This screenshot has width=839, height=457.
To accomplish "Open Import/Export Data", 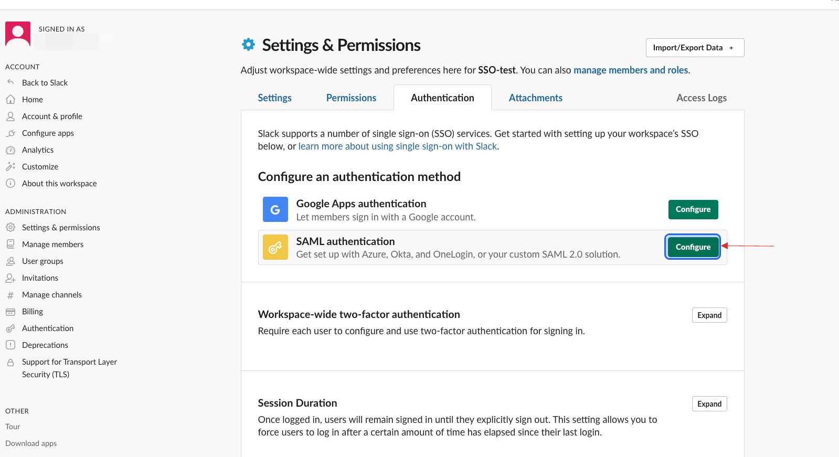I will click(695, 48).
